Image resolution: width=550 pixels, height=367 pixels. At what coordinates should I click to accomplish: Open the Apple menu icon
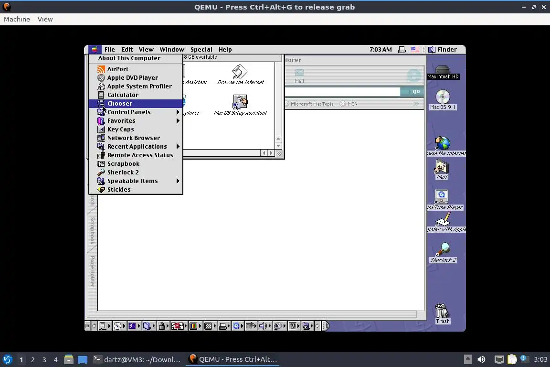click(95, 50)
